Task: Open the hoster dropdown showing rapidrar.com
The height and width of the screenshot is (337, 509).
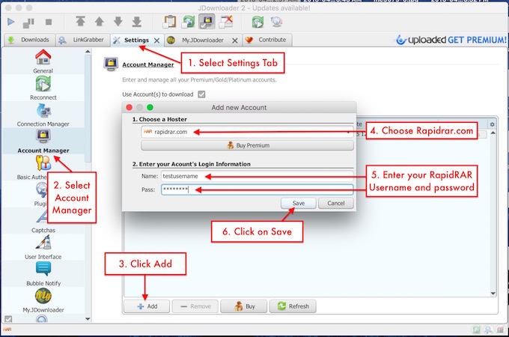Action: [x=247, y=132]
